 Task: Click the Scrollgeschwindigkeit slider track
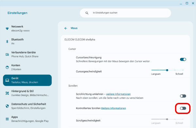point(167,119)
